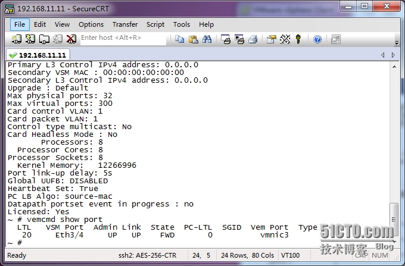Click the Public Key Assistant key icon
The width and height of the screenshot is (405, 266).
298,39
